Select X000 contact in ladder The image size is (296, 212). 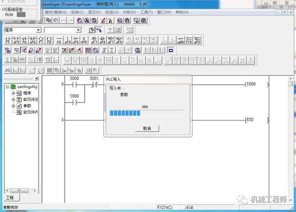(x=75, y=85)
